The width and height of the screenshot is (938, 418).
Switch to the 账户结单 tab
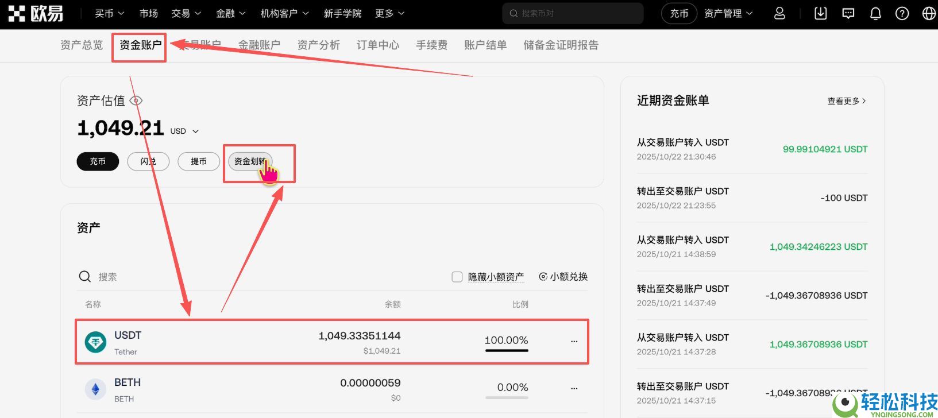(485, 45)
